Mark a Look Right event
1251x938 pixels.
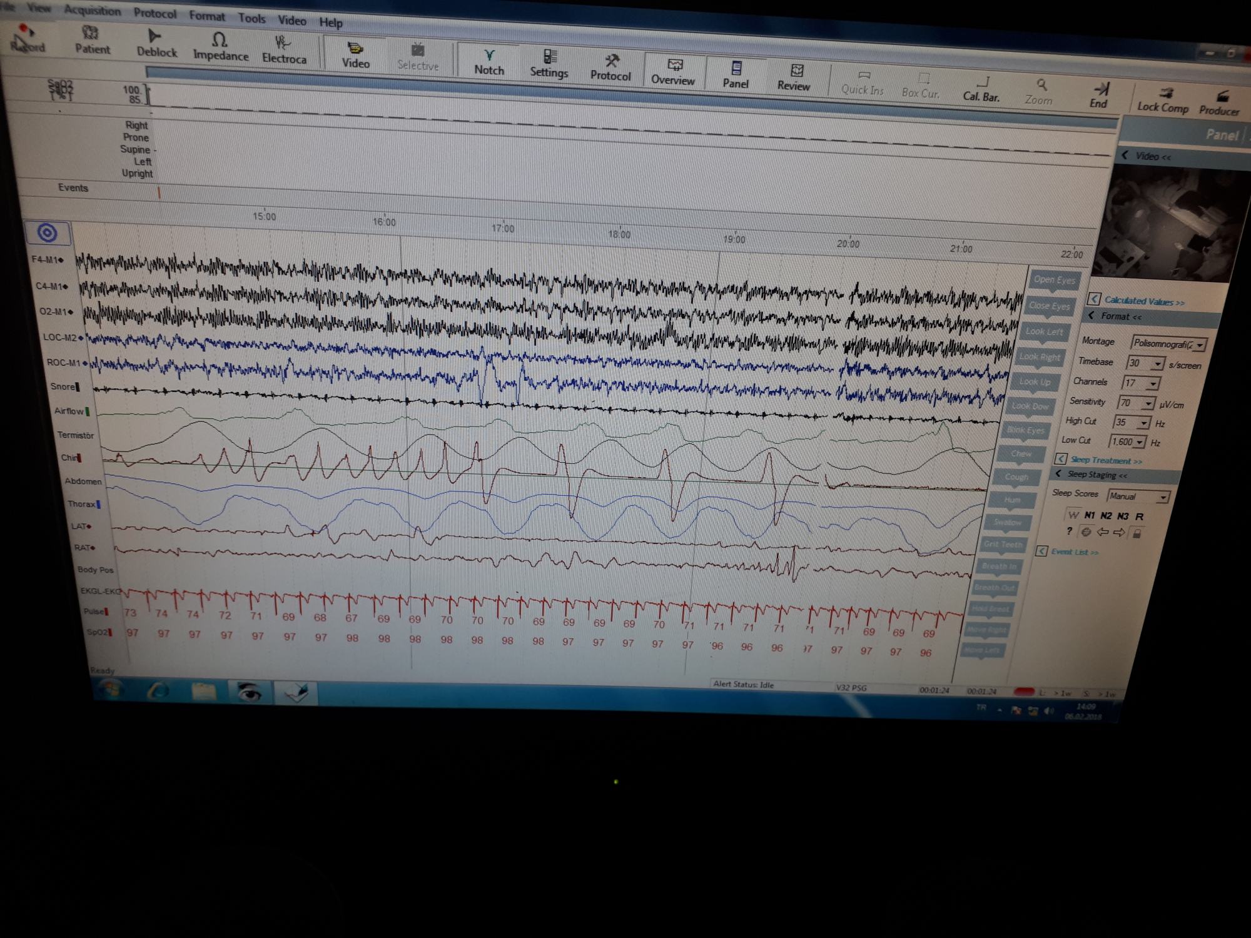click(1040, 356)
